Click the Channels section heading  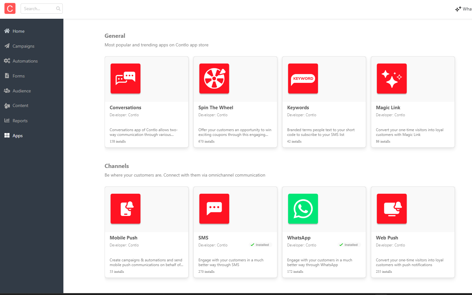click(x=117, y=166)
